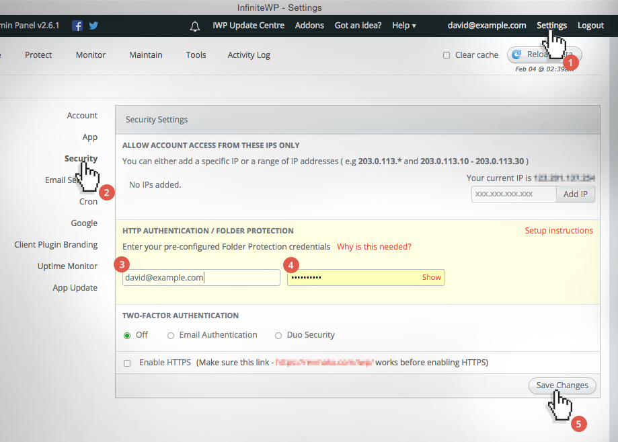Switch to the Tools tab
618x442 pixels.
click(196, 54)
